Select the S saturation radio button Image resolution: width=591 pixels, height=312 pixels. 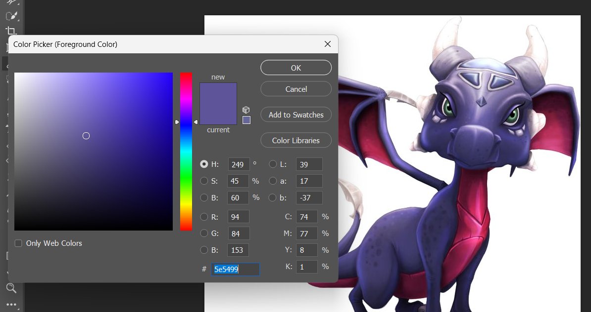[204, 181]
